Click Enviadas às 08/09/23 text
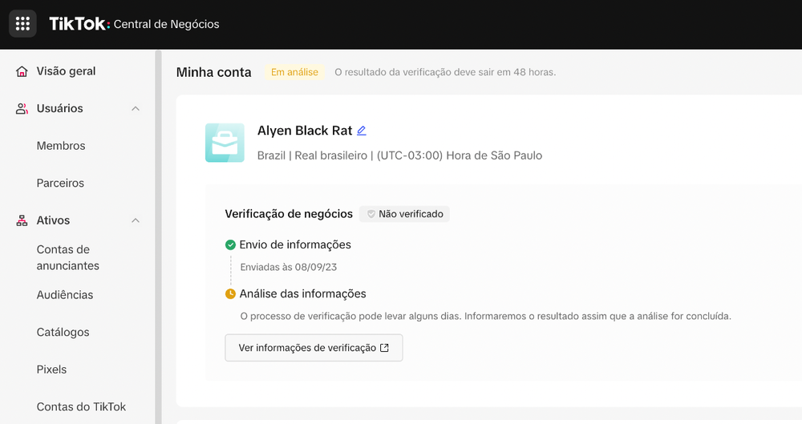Viewport: 802px width, 424px height. pos(289,267)
